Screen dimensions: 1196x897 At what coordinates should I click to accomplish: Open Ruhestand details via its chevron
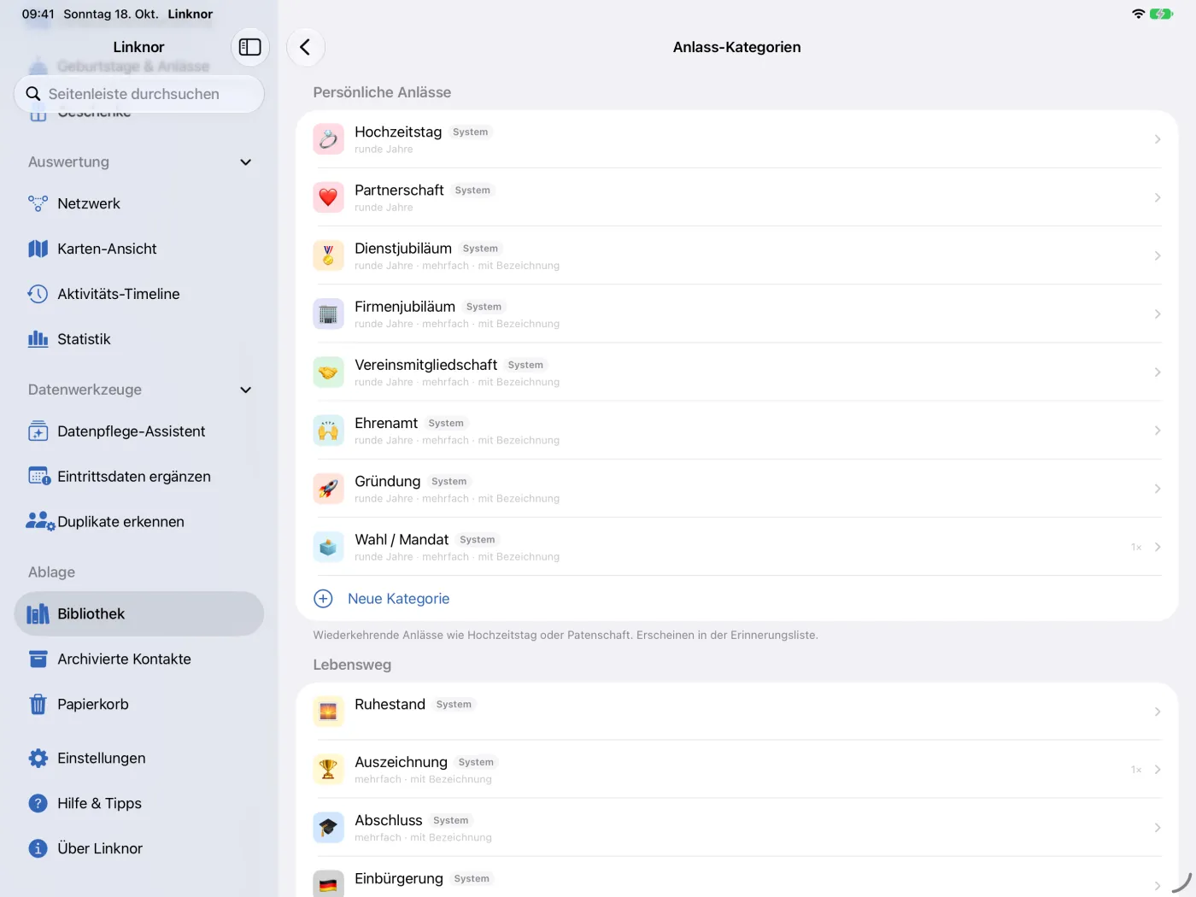[x=1158, y=712]
